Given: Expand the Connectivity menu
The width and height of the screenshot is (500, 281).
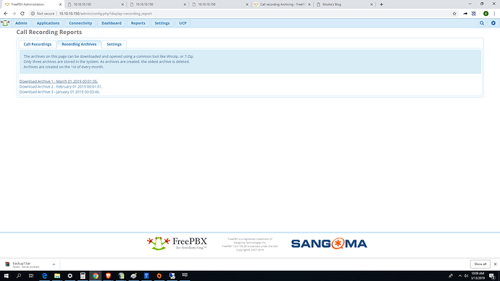Looking at the screenshot, I should [x=80, y=23].
